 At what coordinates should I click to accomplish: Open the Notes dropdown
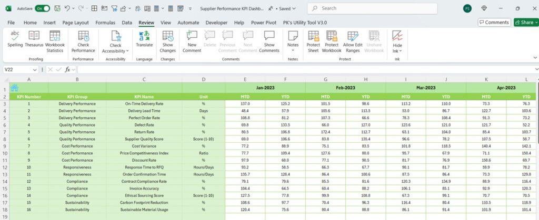293,41
